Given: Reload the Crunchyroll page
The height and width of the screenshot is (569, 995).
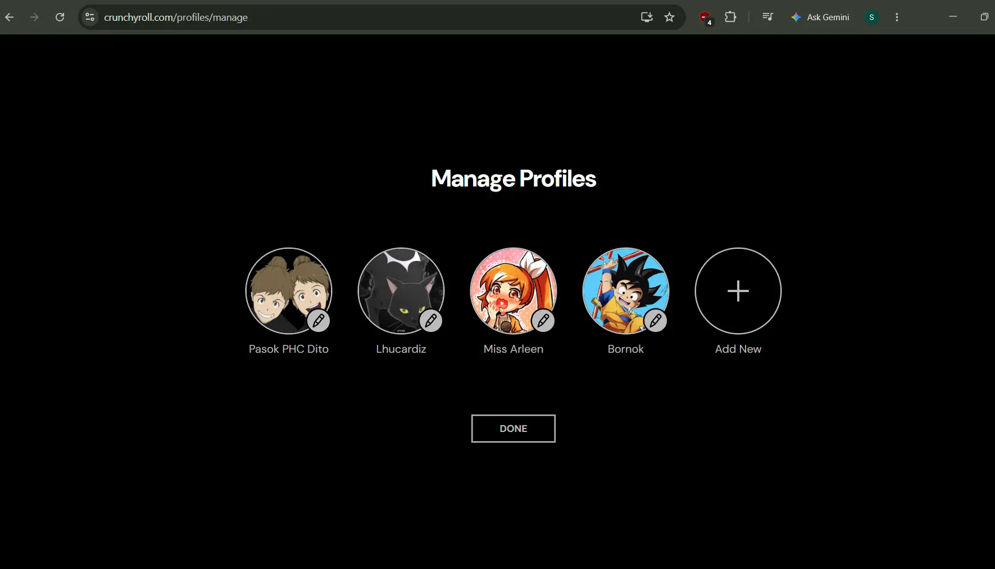Looking at the screenshot, I should pyautogui.click(x=60, y=17).
